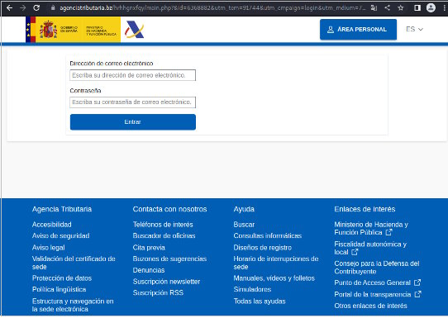The image size is (448, 318).
Task: Open Estructura y navegación en la sede electrónica
Action: [73, 305]
